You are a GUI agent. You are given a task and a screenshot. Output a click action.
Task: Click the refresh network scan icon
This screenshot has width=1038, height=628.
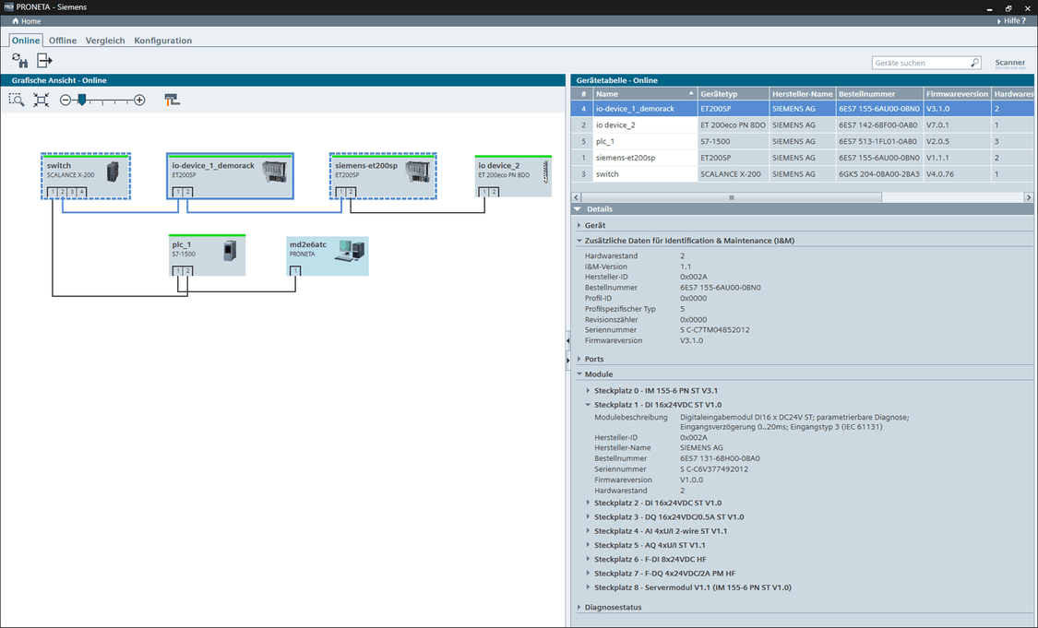pos(19,61)
